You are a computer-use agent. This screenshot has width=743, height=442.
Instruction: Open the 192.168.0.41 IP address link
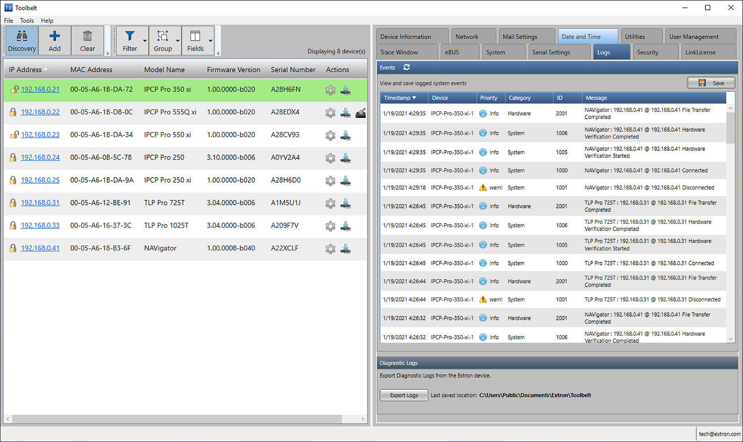point(40,248)
